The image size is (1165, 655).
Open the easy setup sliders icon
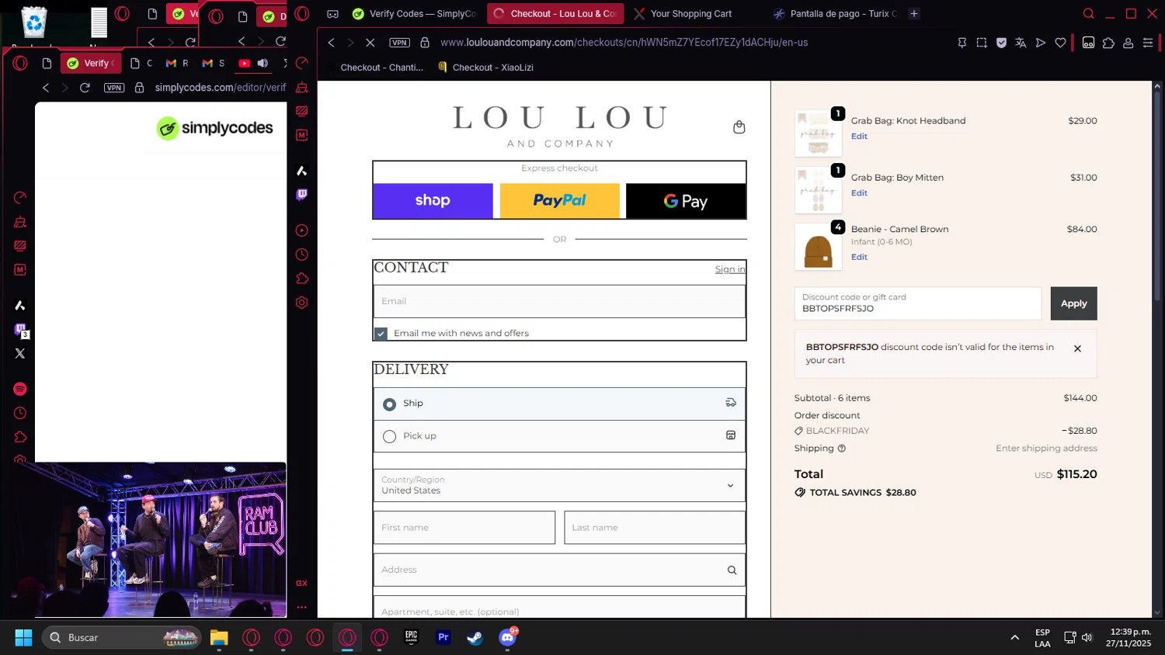click(1148, 43)
